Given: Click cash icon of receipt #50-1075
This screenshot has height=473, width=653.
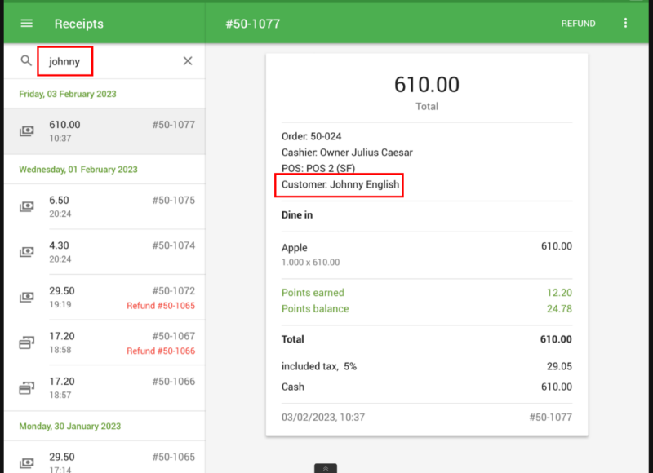Looking at the screenshot, I should [x=27, y=206].
